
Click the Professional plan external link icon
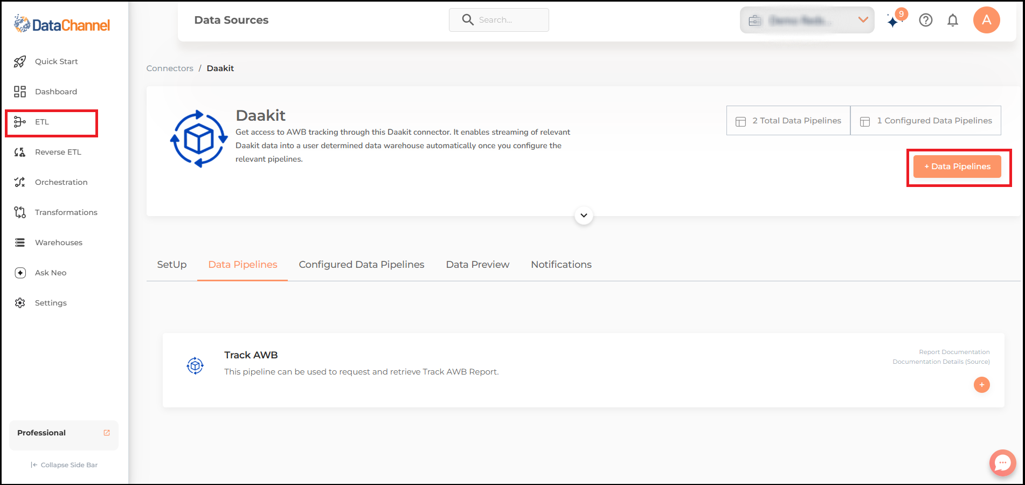(x=107, y=433)
